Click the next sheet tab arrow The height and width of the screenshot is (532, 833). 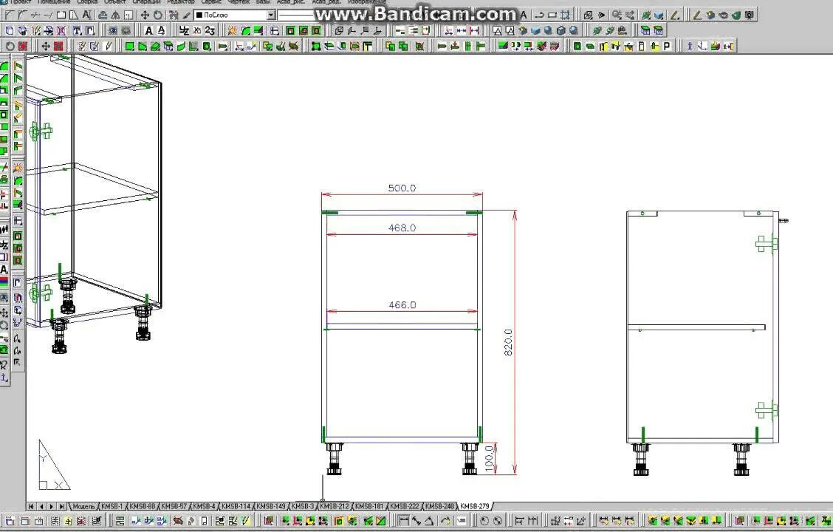pos(52,506)
